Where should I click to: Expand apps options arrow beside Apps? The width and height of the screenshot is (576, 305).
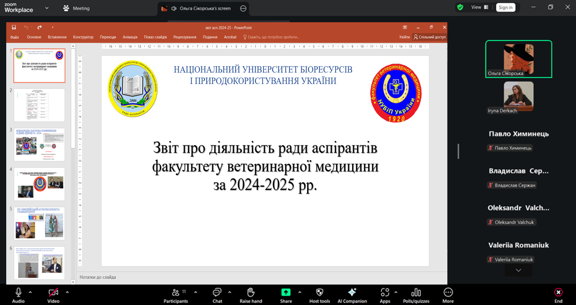pyautogui.click(x=396, y=292)
